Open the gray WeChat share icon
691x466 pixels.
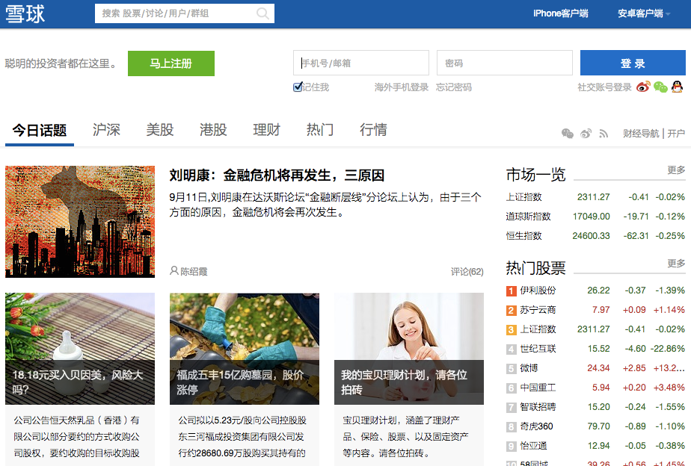click(568, 134)
